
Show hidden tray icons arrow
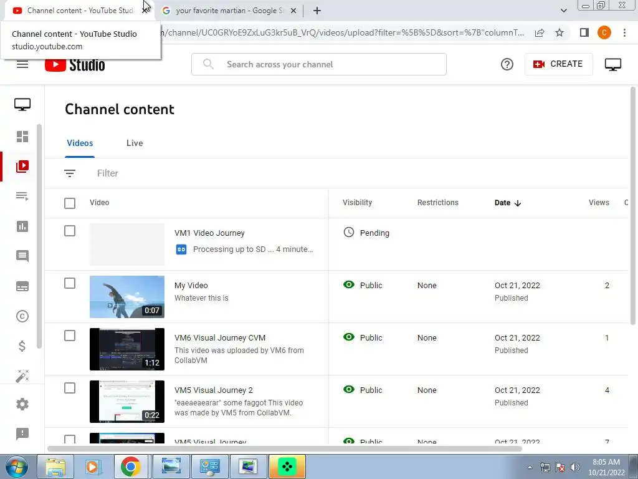[x=530, y=467]
